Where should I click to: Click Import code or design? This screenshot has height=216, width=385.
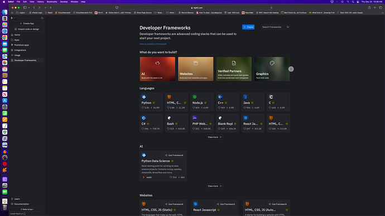pyautogui.click(x=27, y=29)
